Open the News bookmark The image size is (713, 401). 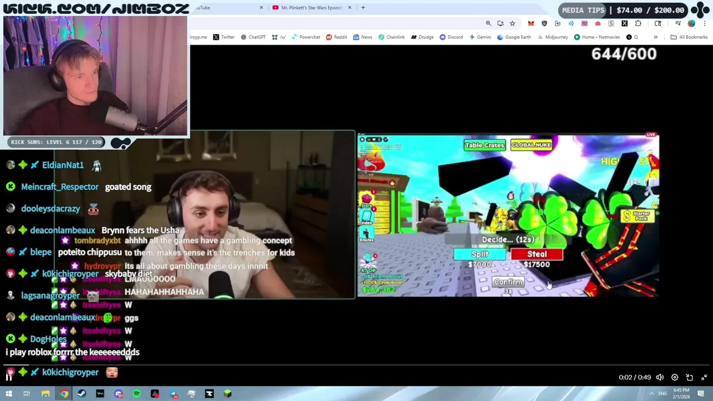pos(362,37)
